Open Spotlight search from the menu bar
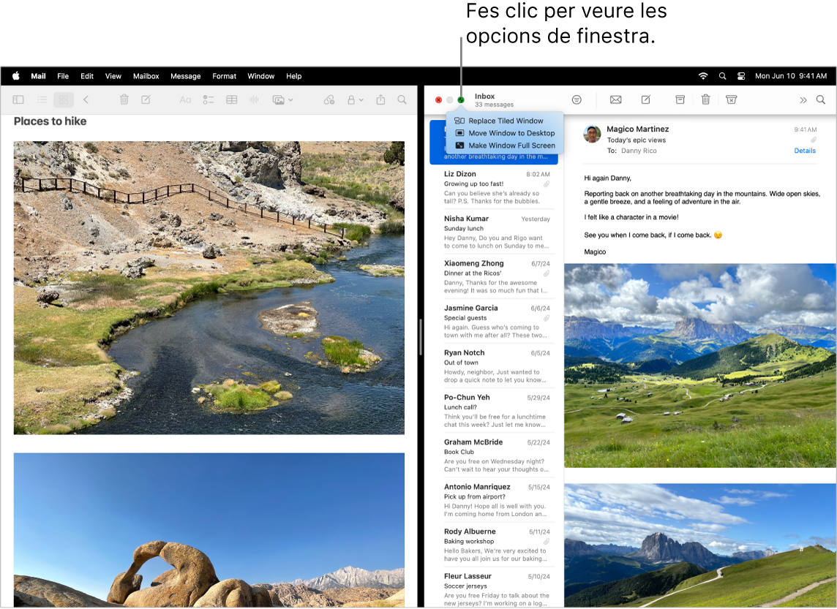Screen dimensions: 837x609 click(x=722, y=76)
